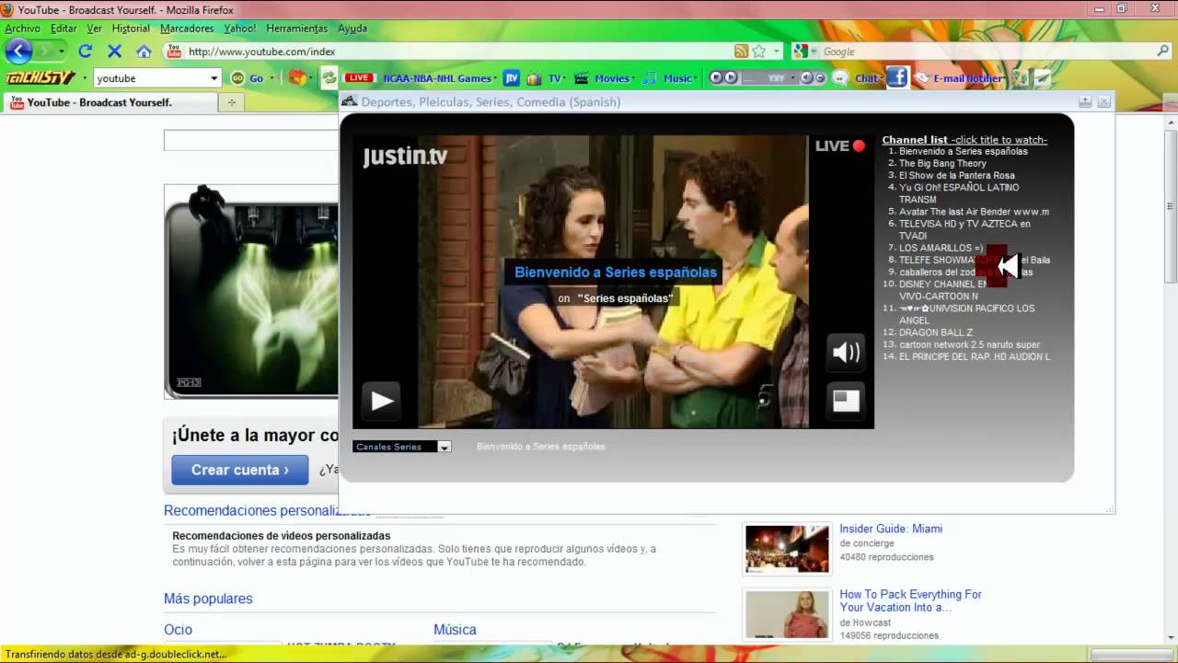Bookmark page with the star icon
Image resolution: width=1178 pixels, height=663 pixels.
tap(759, 52)
